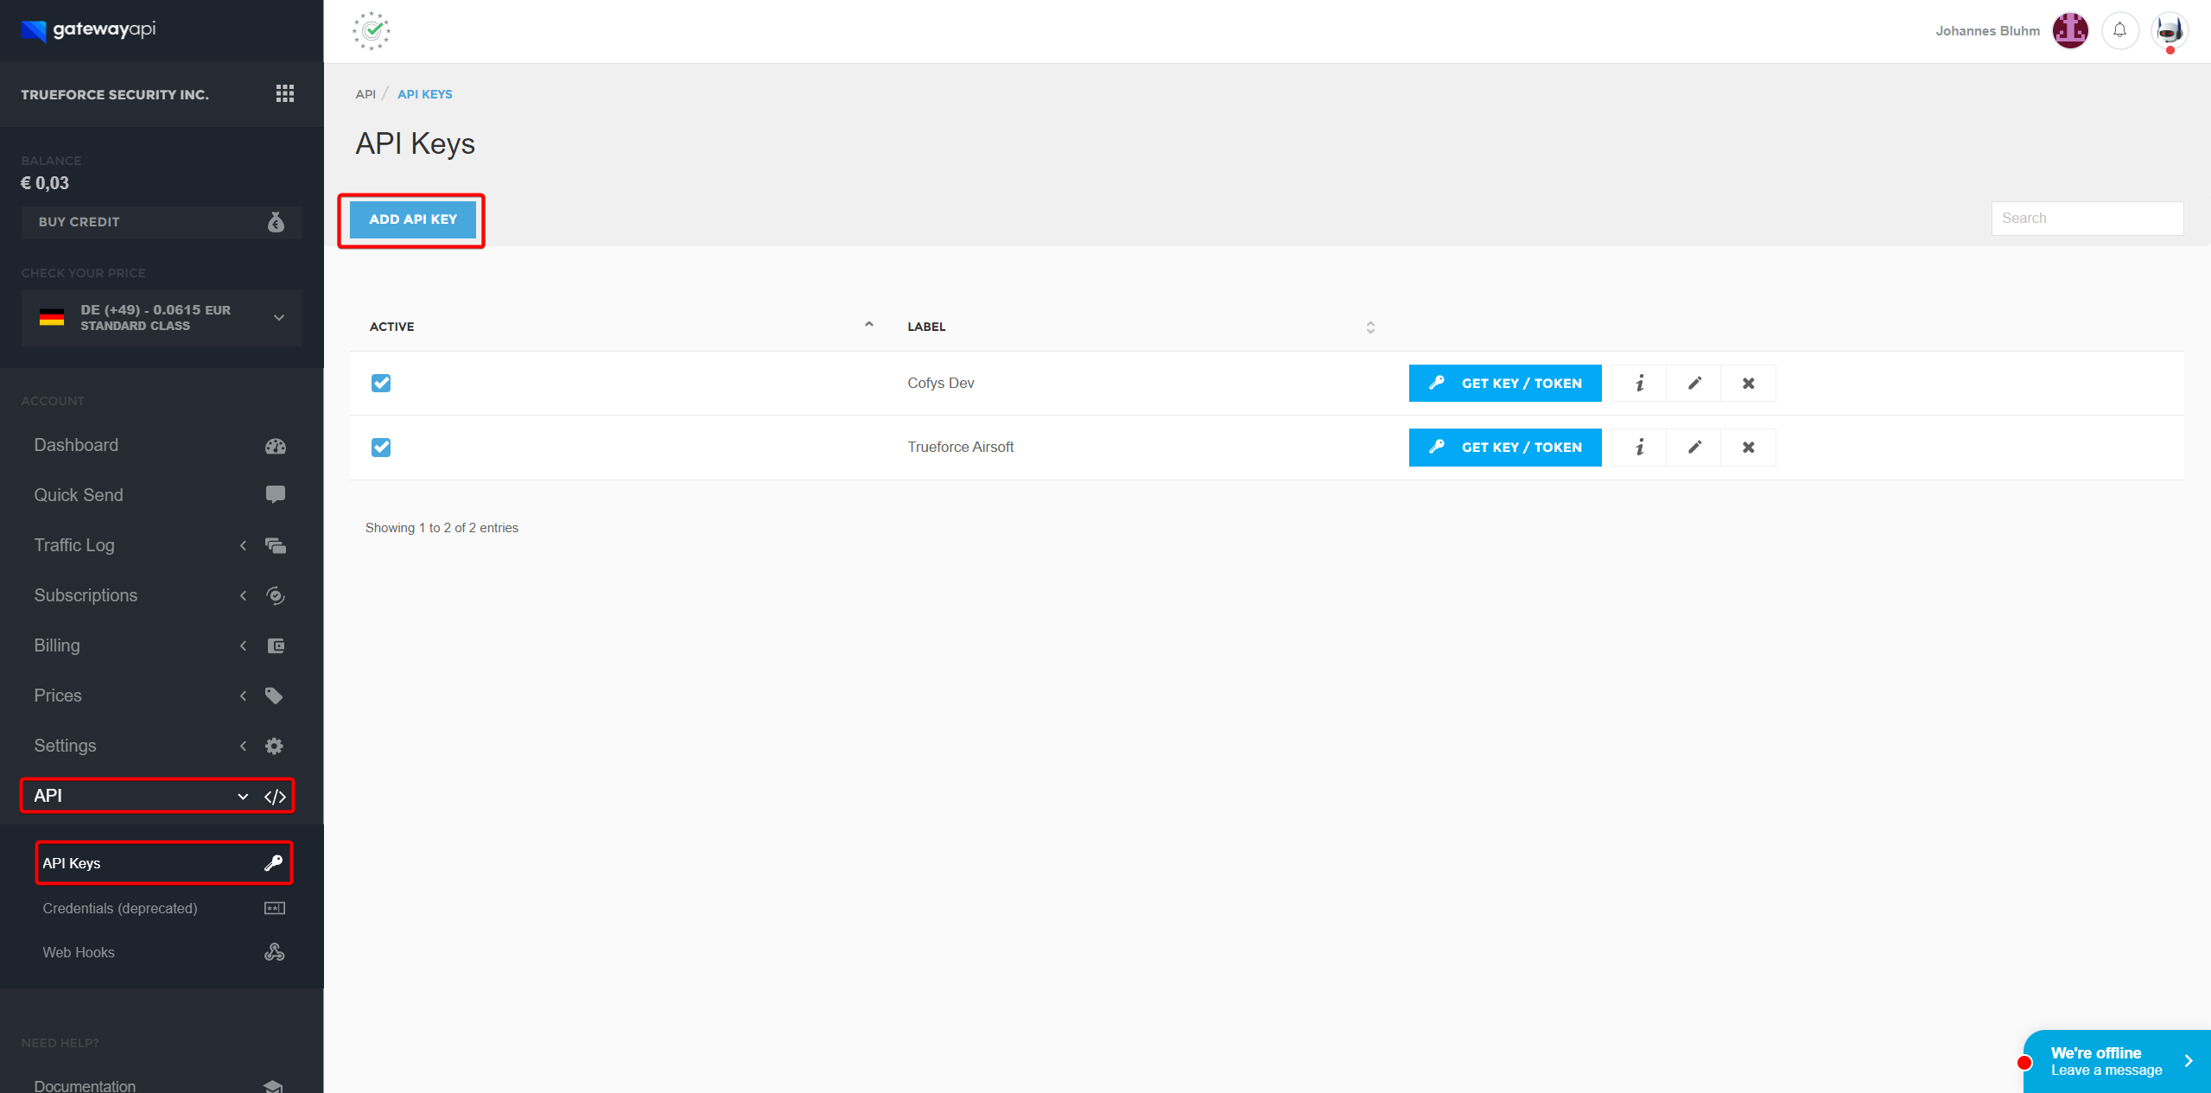The image size is (2211, 1093).
Task: Open the account grid switcher icon
Action: 284,93
